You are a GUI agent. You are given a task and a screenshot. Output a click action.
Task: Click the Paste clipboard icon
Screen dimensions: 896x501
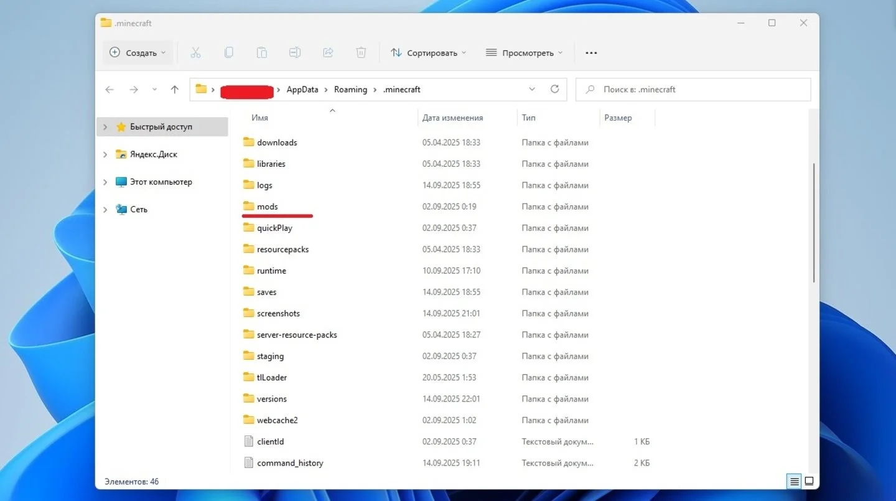(x=262, y=53)
